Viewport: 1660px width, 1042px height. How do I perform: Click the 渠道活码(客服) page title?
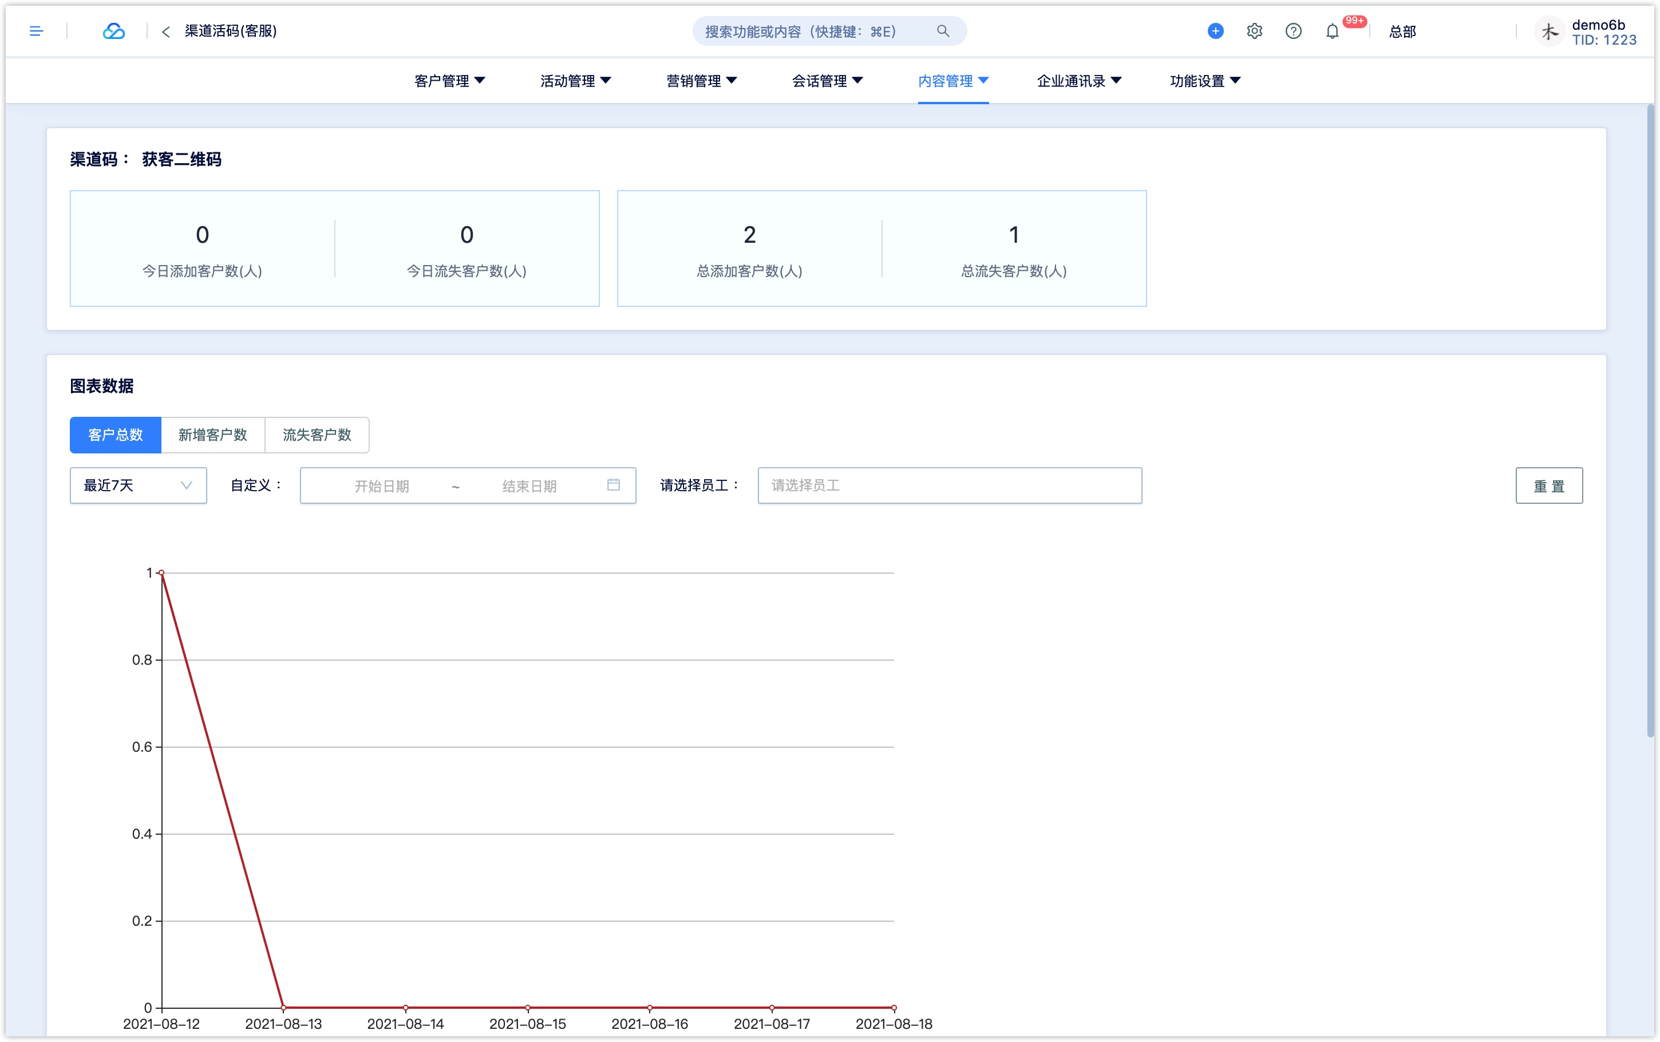tap(231, 31)
